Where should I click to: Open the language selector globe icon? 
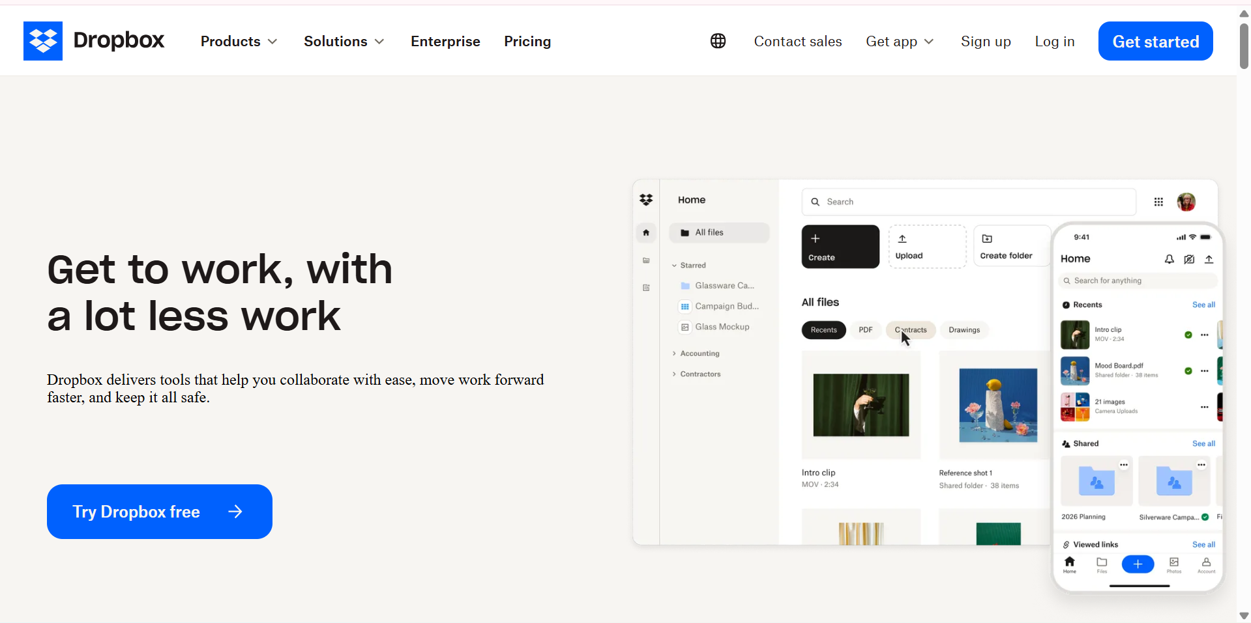[718, 41]
